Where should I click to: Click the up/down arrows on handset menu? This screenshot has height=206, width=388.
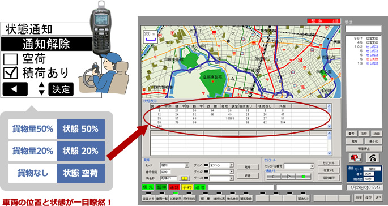click(42, 89)
